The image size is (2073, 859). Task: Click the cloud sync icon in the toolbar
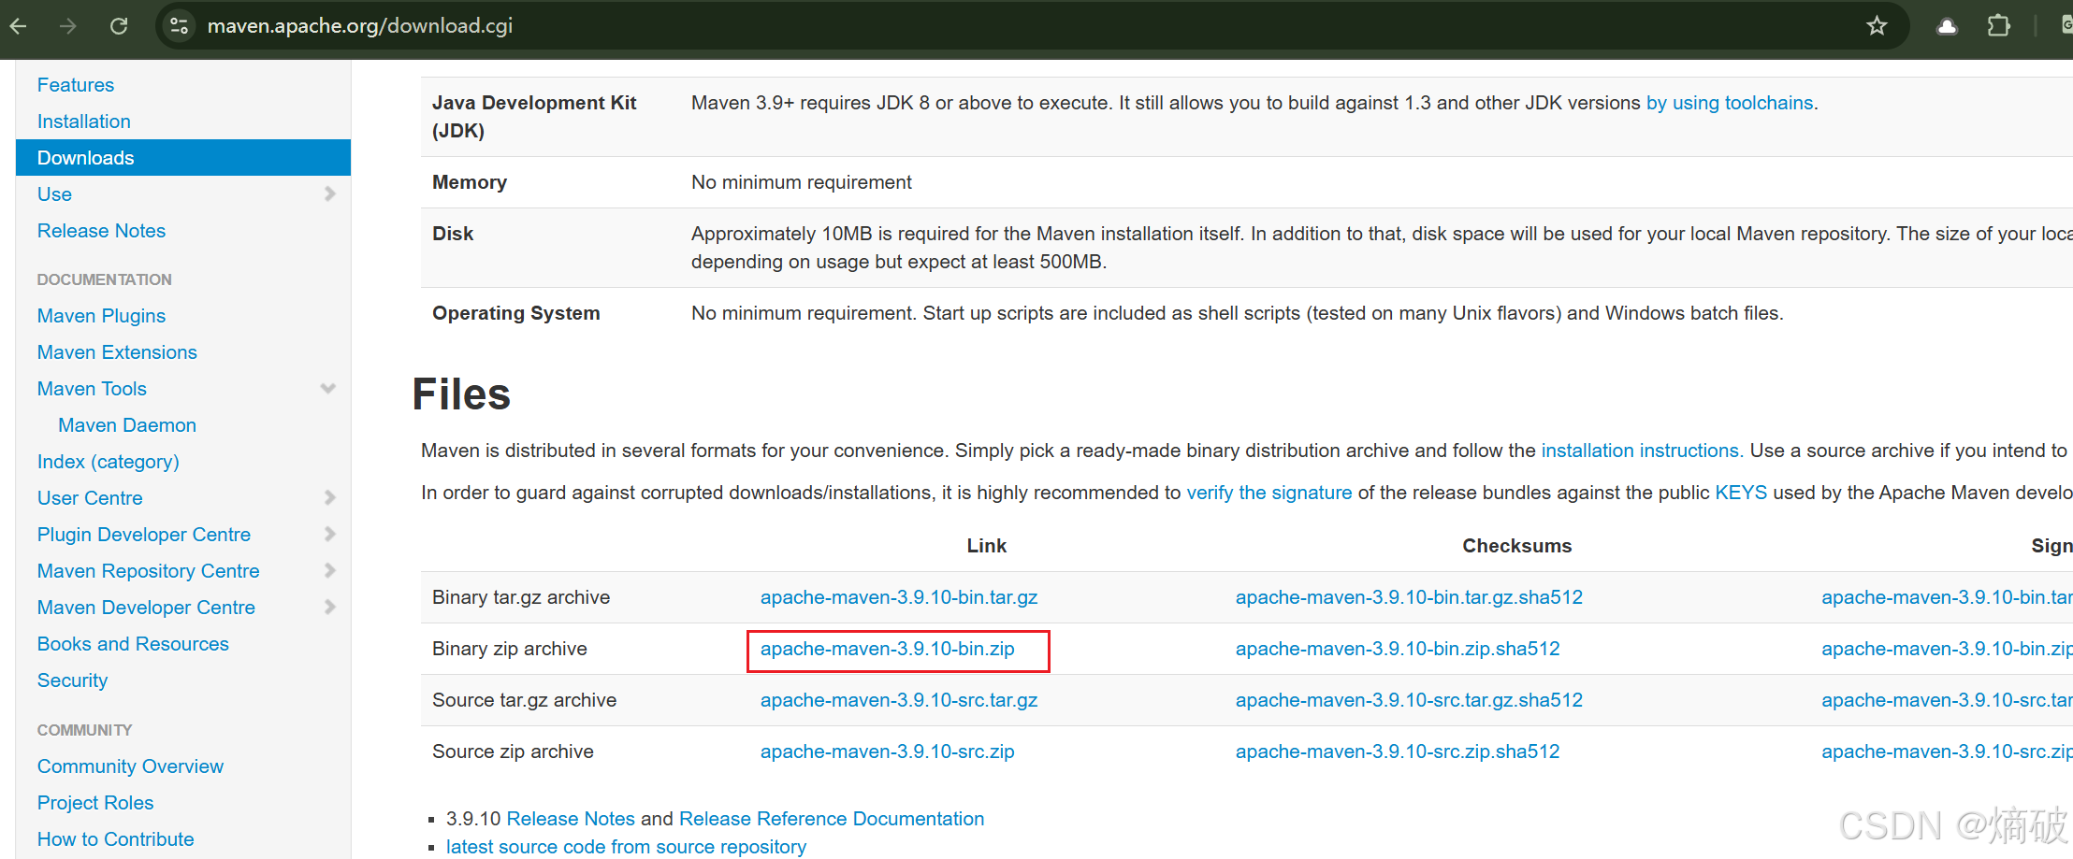1947,26
